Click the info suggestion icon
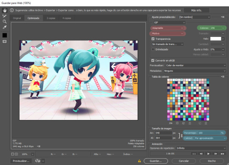This screenshot has height=165, width=229. (12, 10)
